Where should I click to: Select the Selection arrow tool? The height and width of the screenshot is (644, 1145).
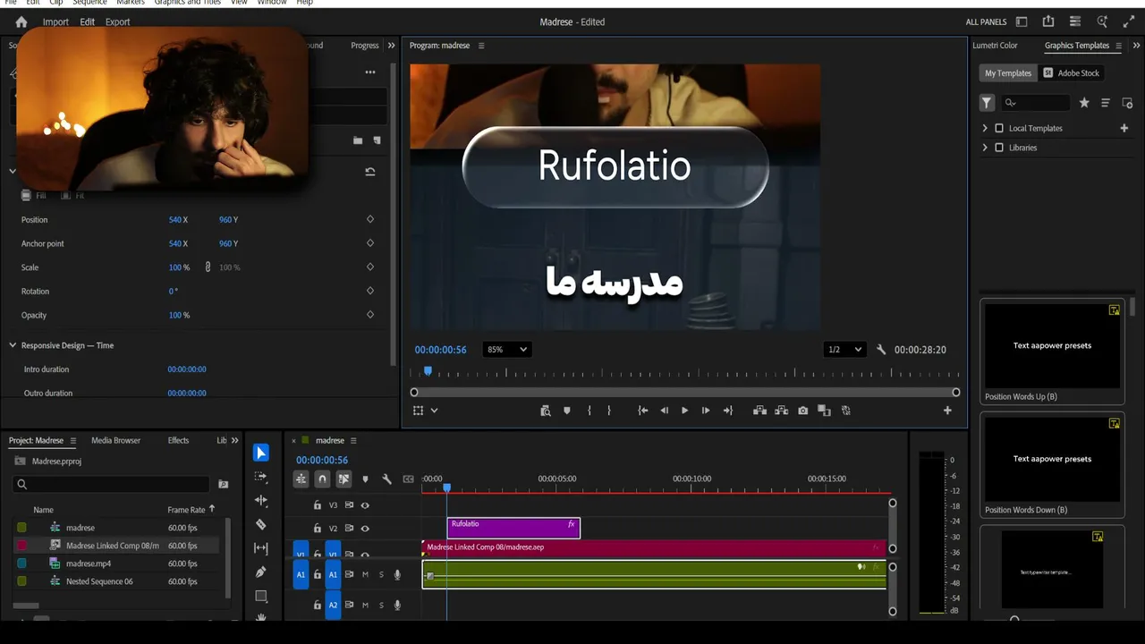point(260,453)
